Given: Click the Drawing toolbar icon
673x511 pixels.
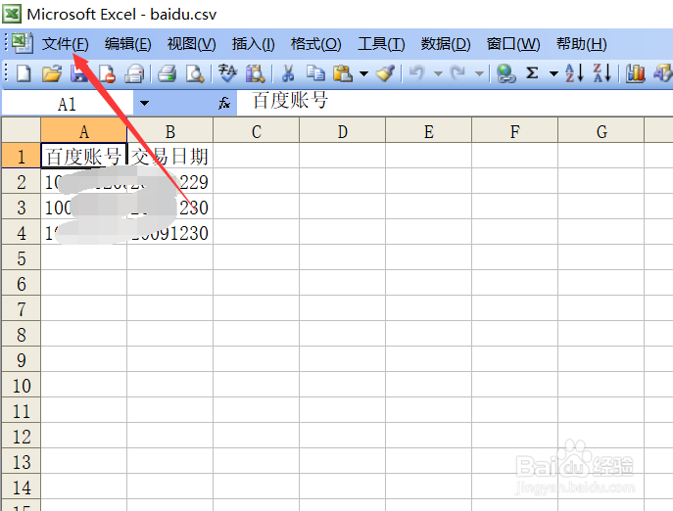Looking at the screenshot, I should point(662,73).
